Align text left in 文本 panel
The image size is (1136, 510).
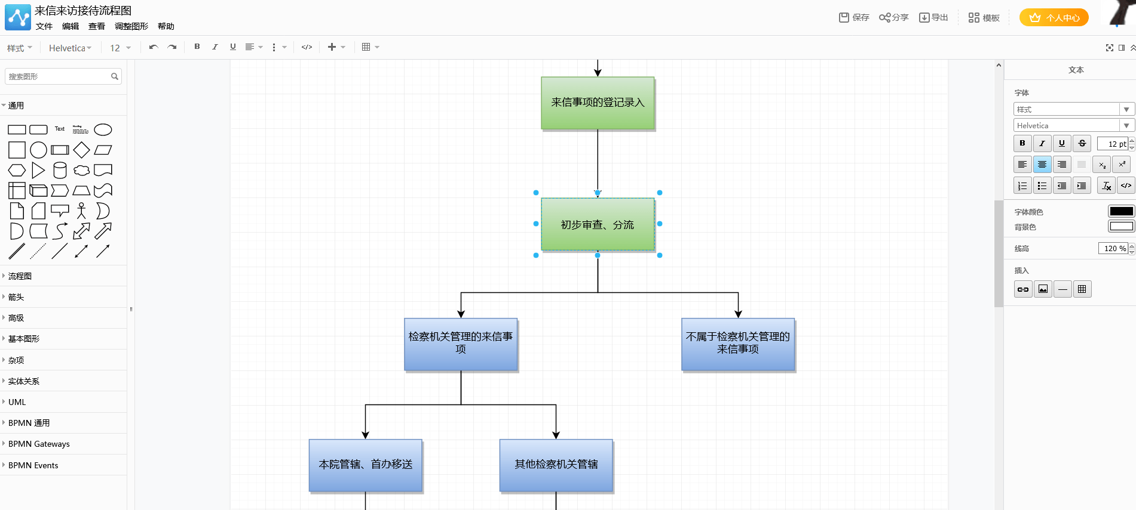[x=1022, y=165]
